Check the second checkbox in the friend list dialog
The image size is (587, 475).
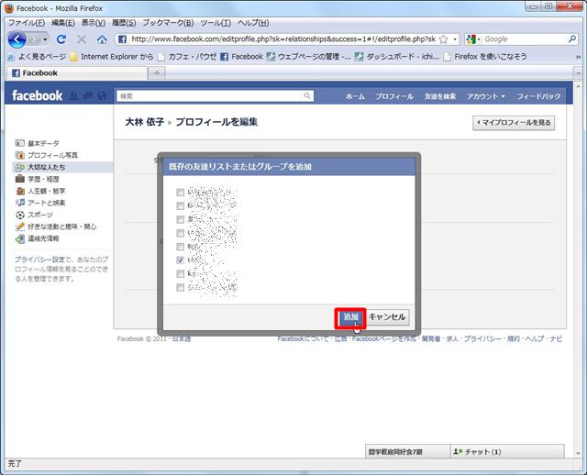[180, 206]
